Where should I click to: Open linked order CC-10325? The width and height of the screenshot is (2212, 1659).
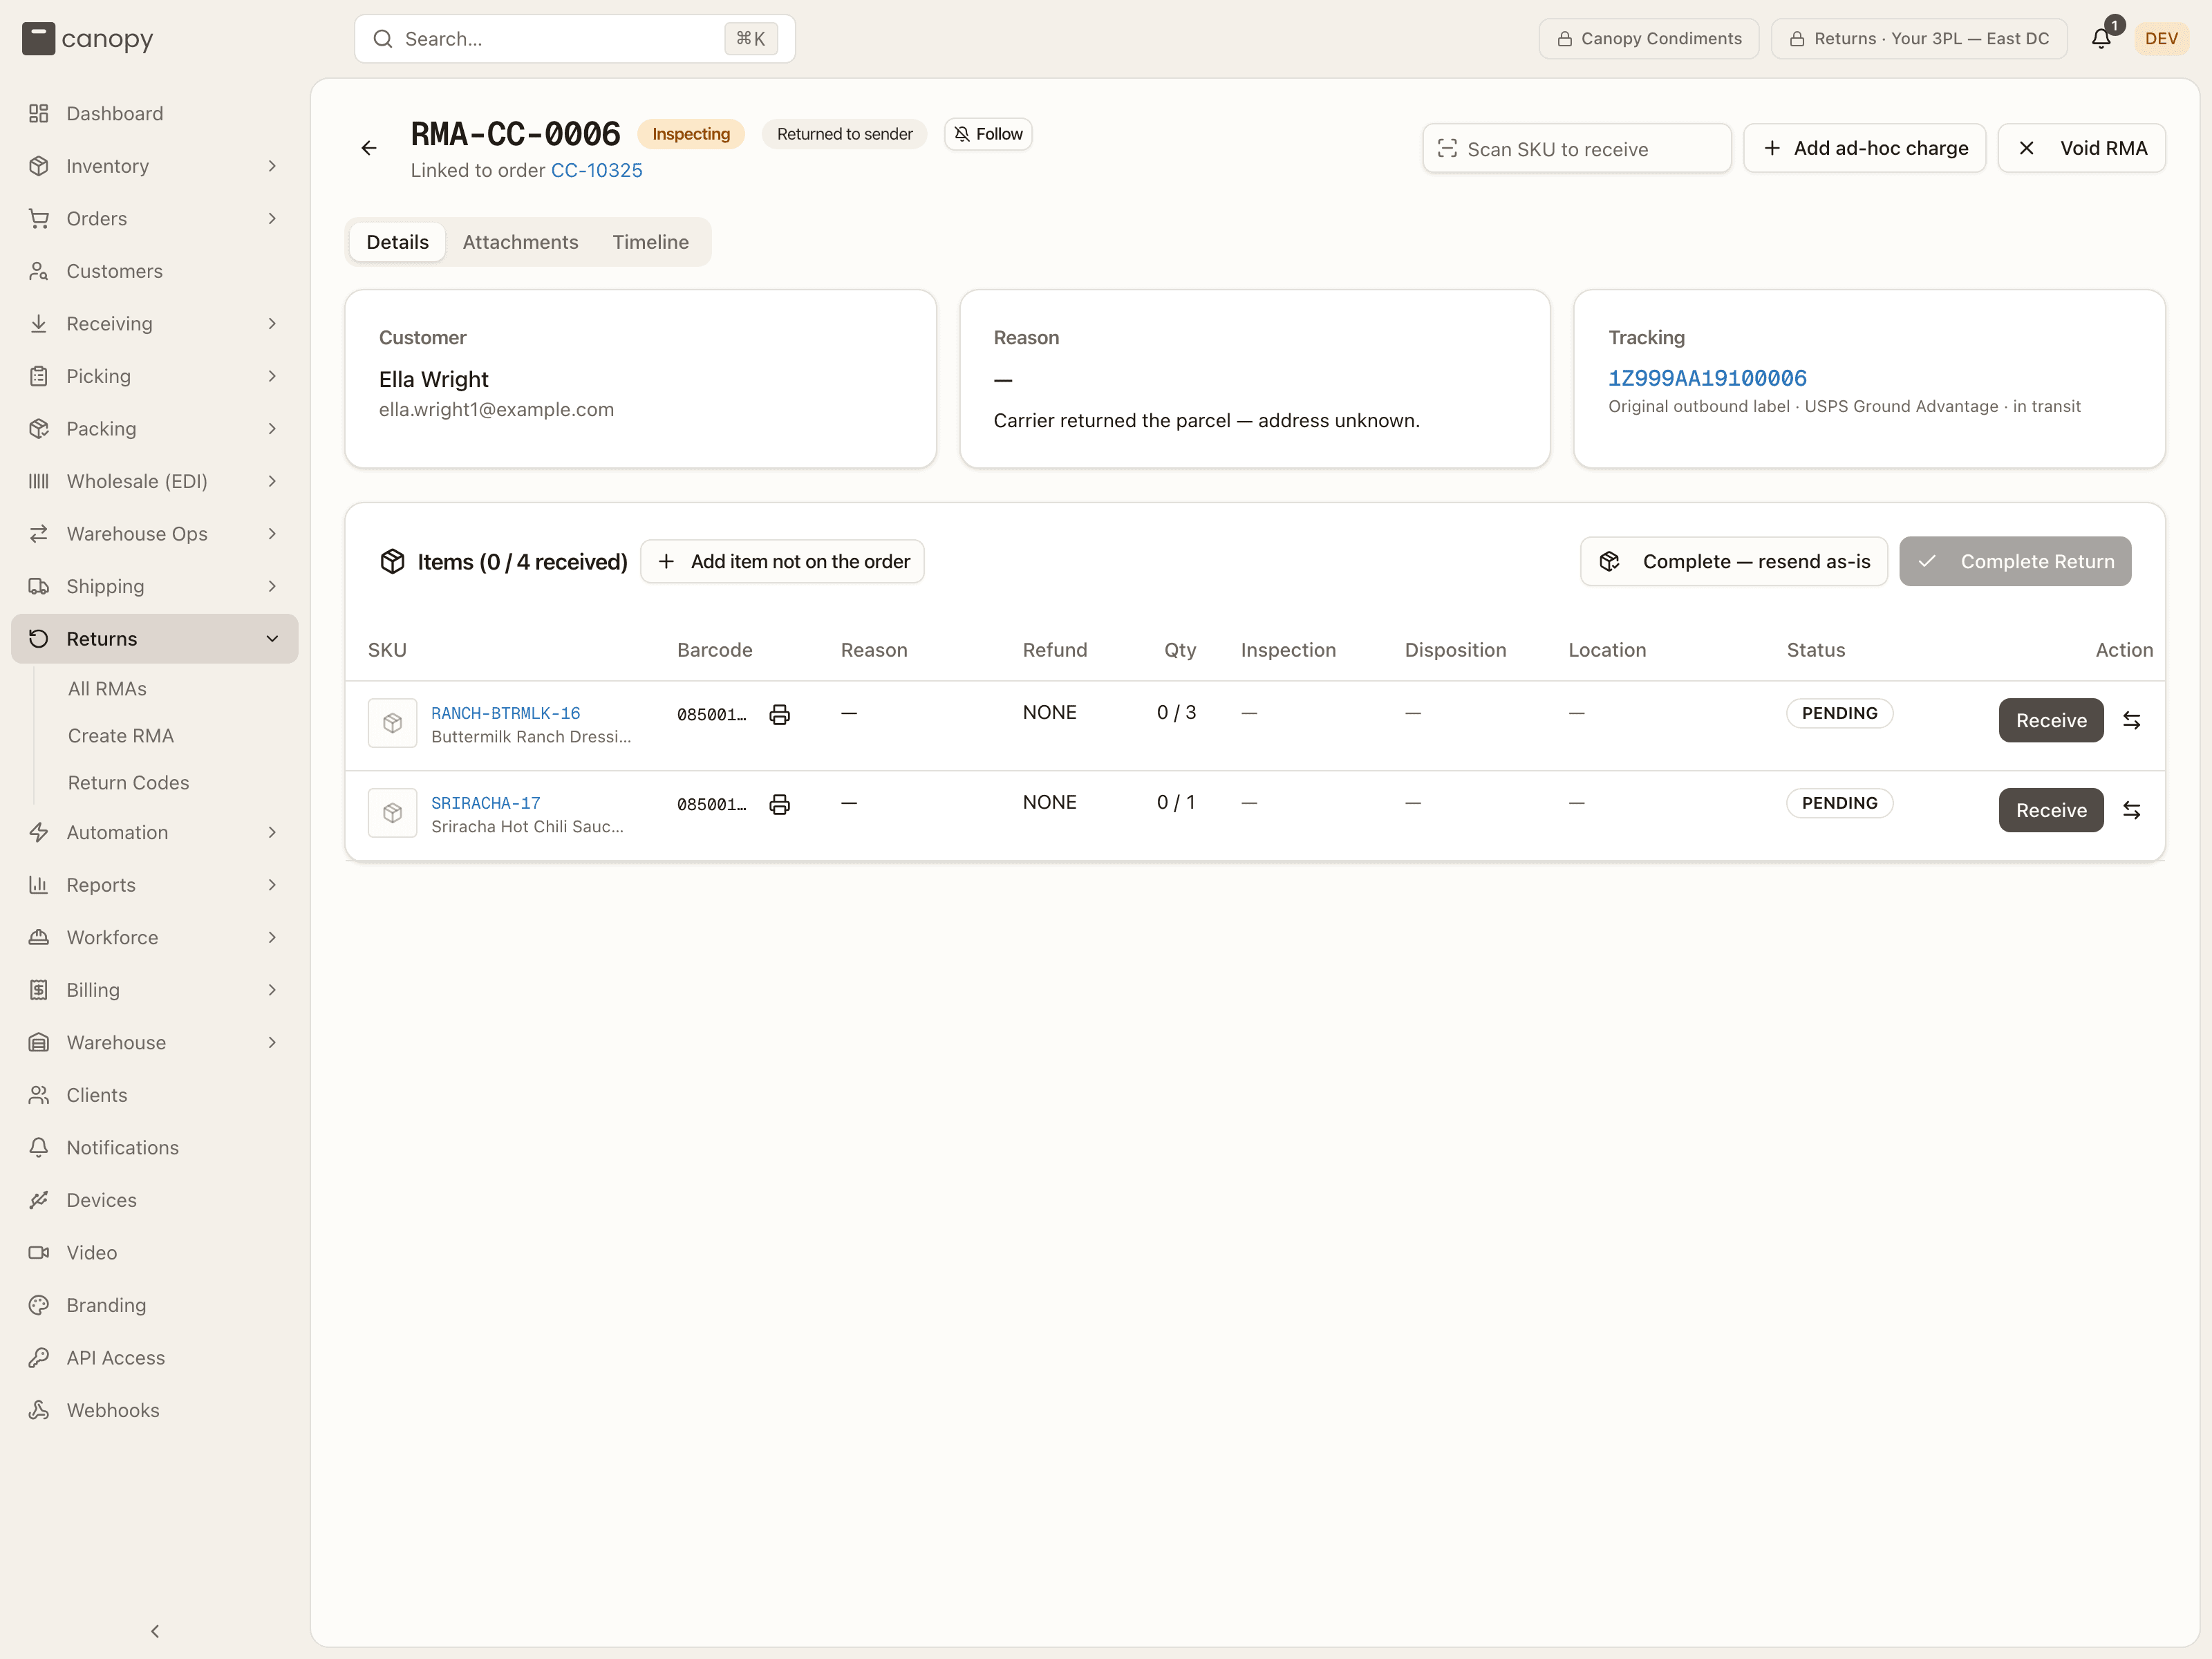(597, 170)
